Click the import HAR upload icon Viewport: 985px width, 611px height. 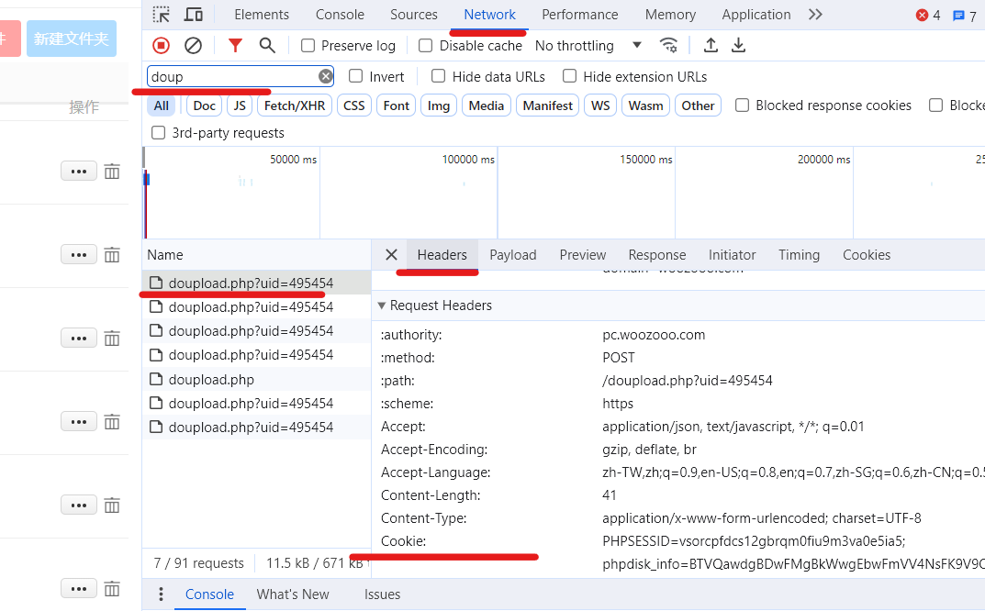pos(711,45)
